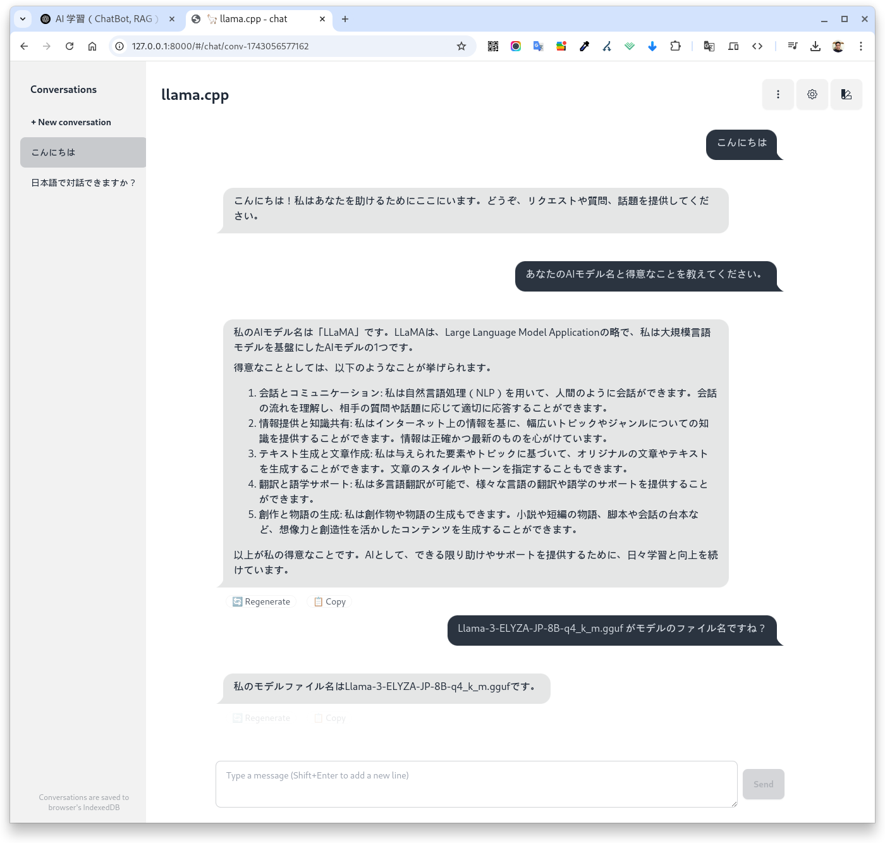Regenerate the model file name response
The height and width of the screenshot is (843, 885).
pyautogui.click(x=261, y=718)
